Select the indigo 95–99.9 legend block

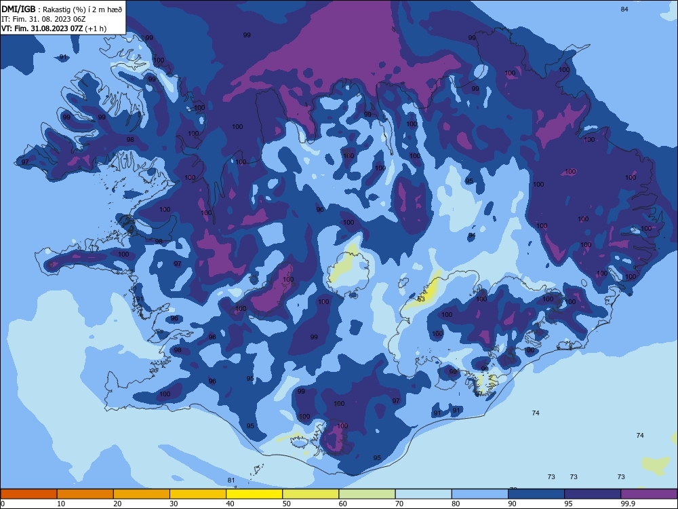593,494
